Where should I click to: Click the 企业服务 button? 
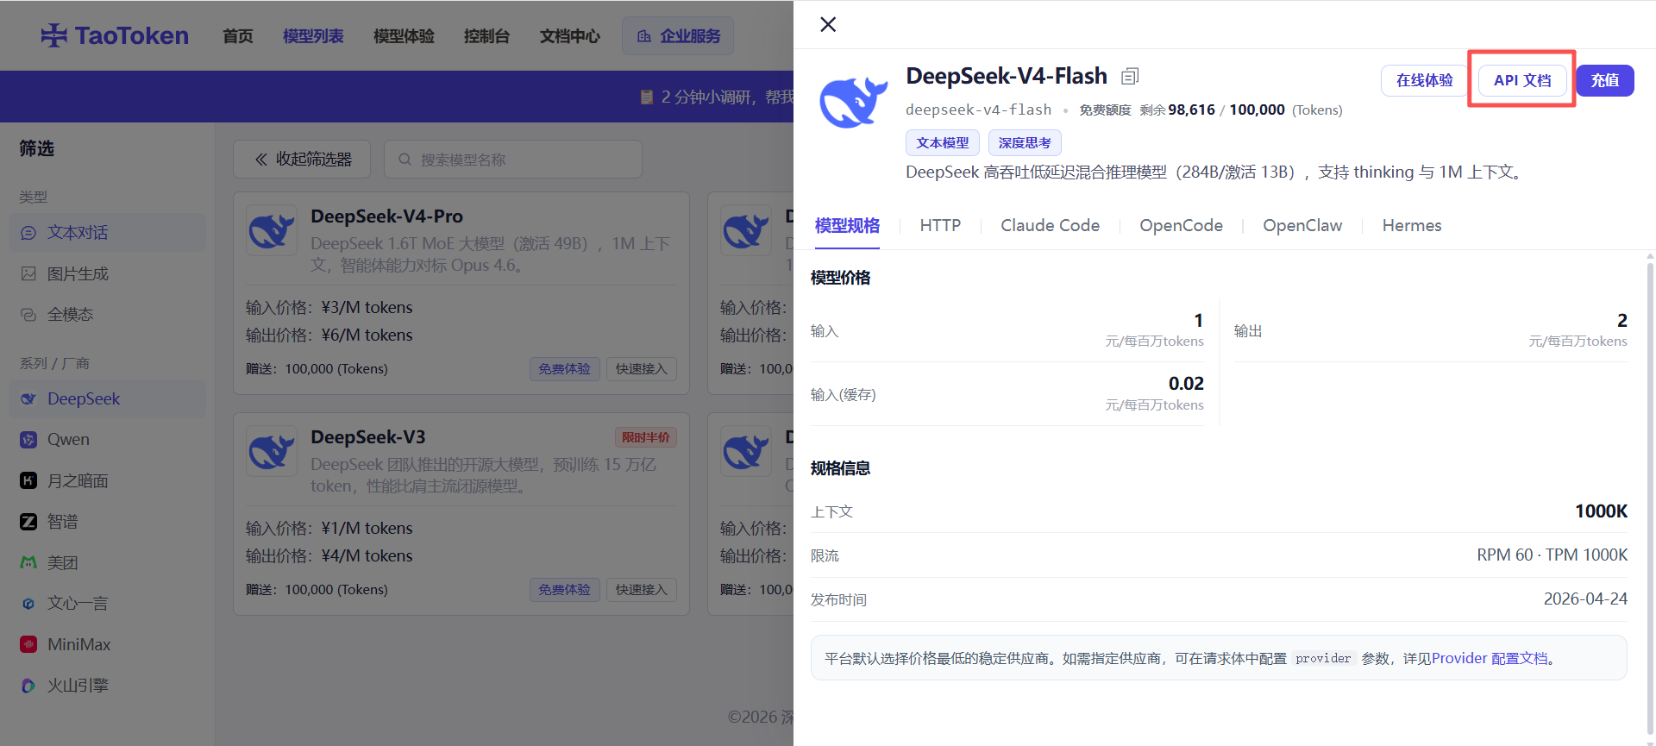[678, 36]
